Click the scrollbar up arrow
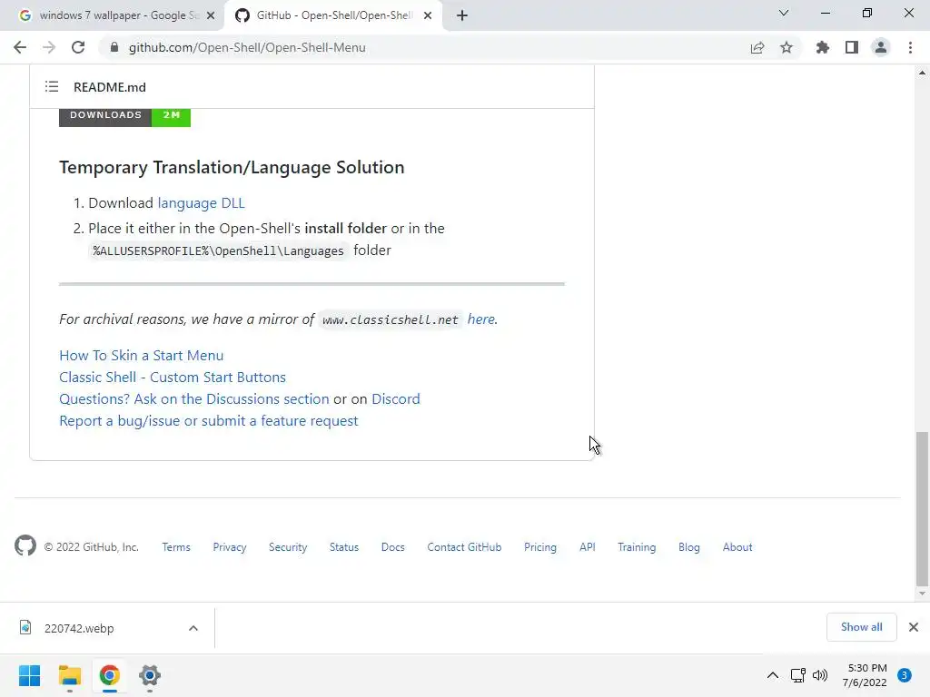 (922, 73)
